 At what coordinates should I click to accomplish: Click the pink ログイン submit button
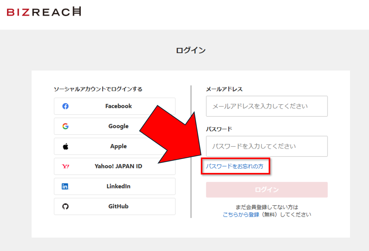[267, 190]
